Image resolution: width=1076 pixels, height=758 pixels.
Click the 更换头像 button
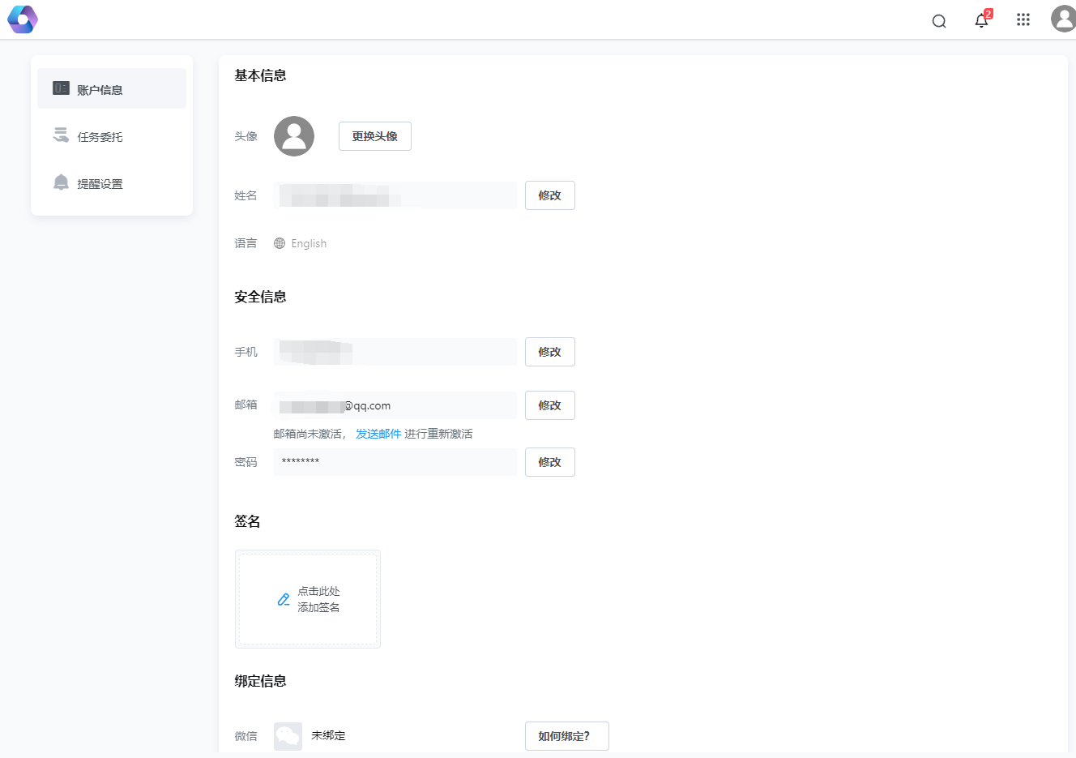tap(374, 136)
